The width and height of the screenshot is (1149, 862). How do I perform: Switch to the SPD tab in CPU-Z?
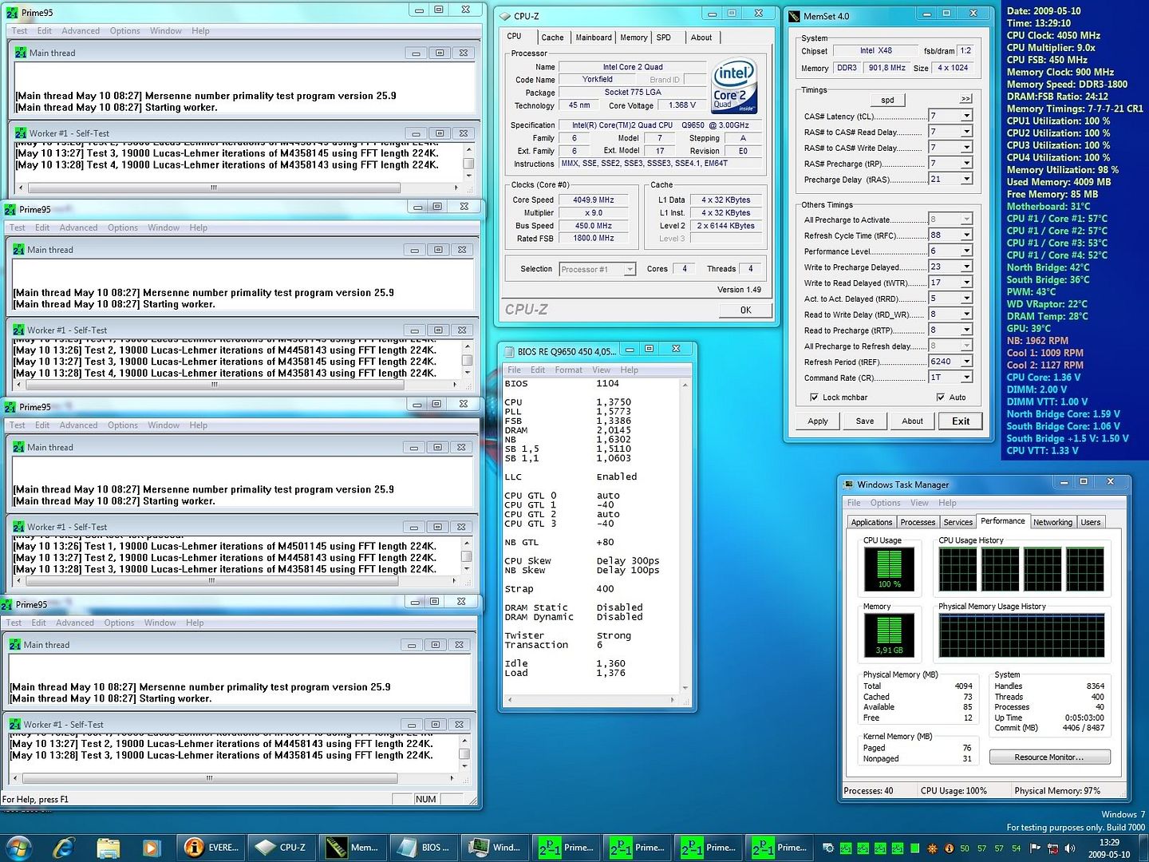[663, 38]
